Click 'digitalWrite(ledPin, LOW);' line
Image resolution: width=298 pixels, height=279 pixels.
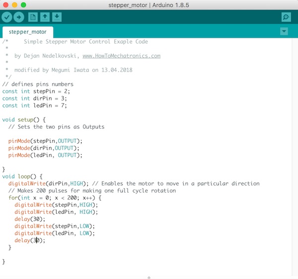(x=55, y=233)
